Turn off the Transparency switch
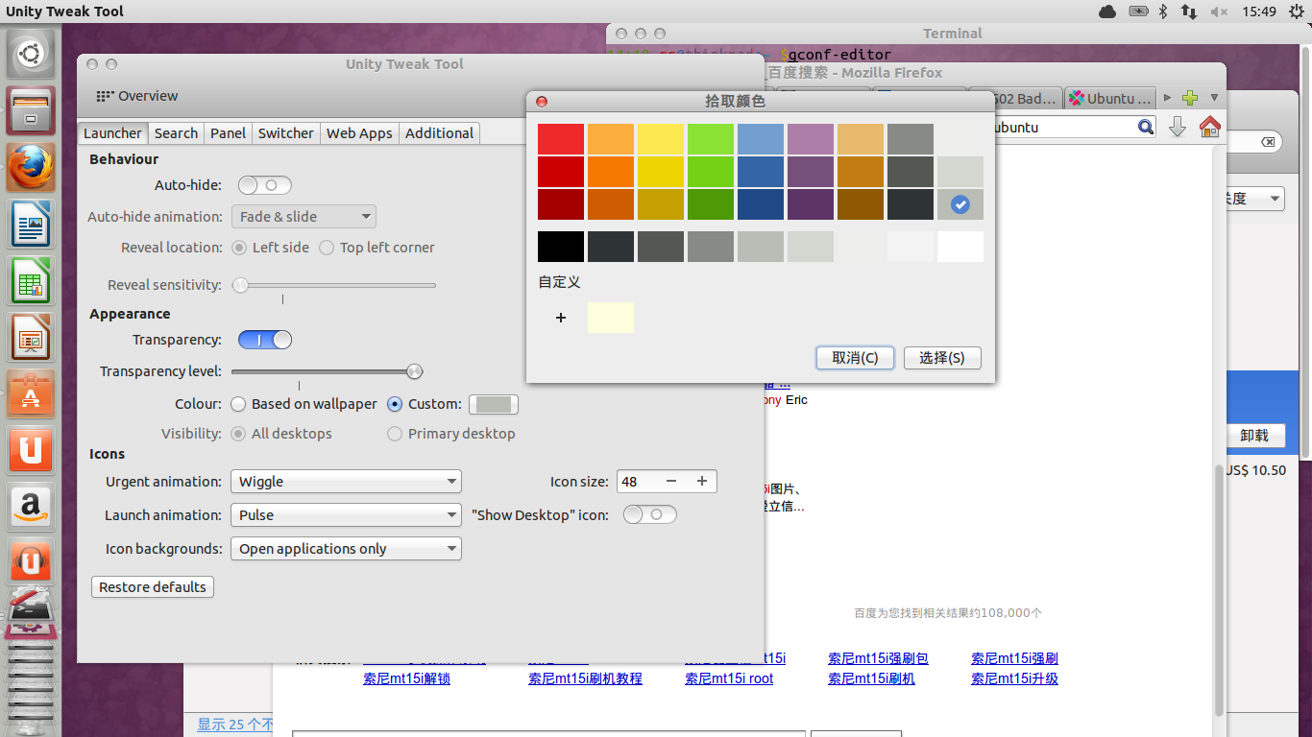The height and width of the screenshot is (737, 1312). point(265,340)
